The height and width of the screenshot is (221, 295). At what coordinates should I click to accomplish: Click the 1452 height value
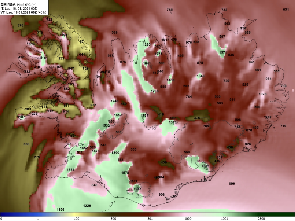(x=84, y=148)
